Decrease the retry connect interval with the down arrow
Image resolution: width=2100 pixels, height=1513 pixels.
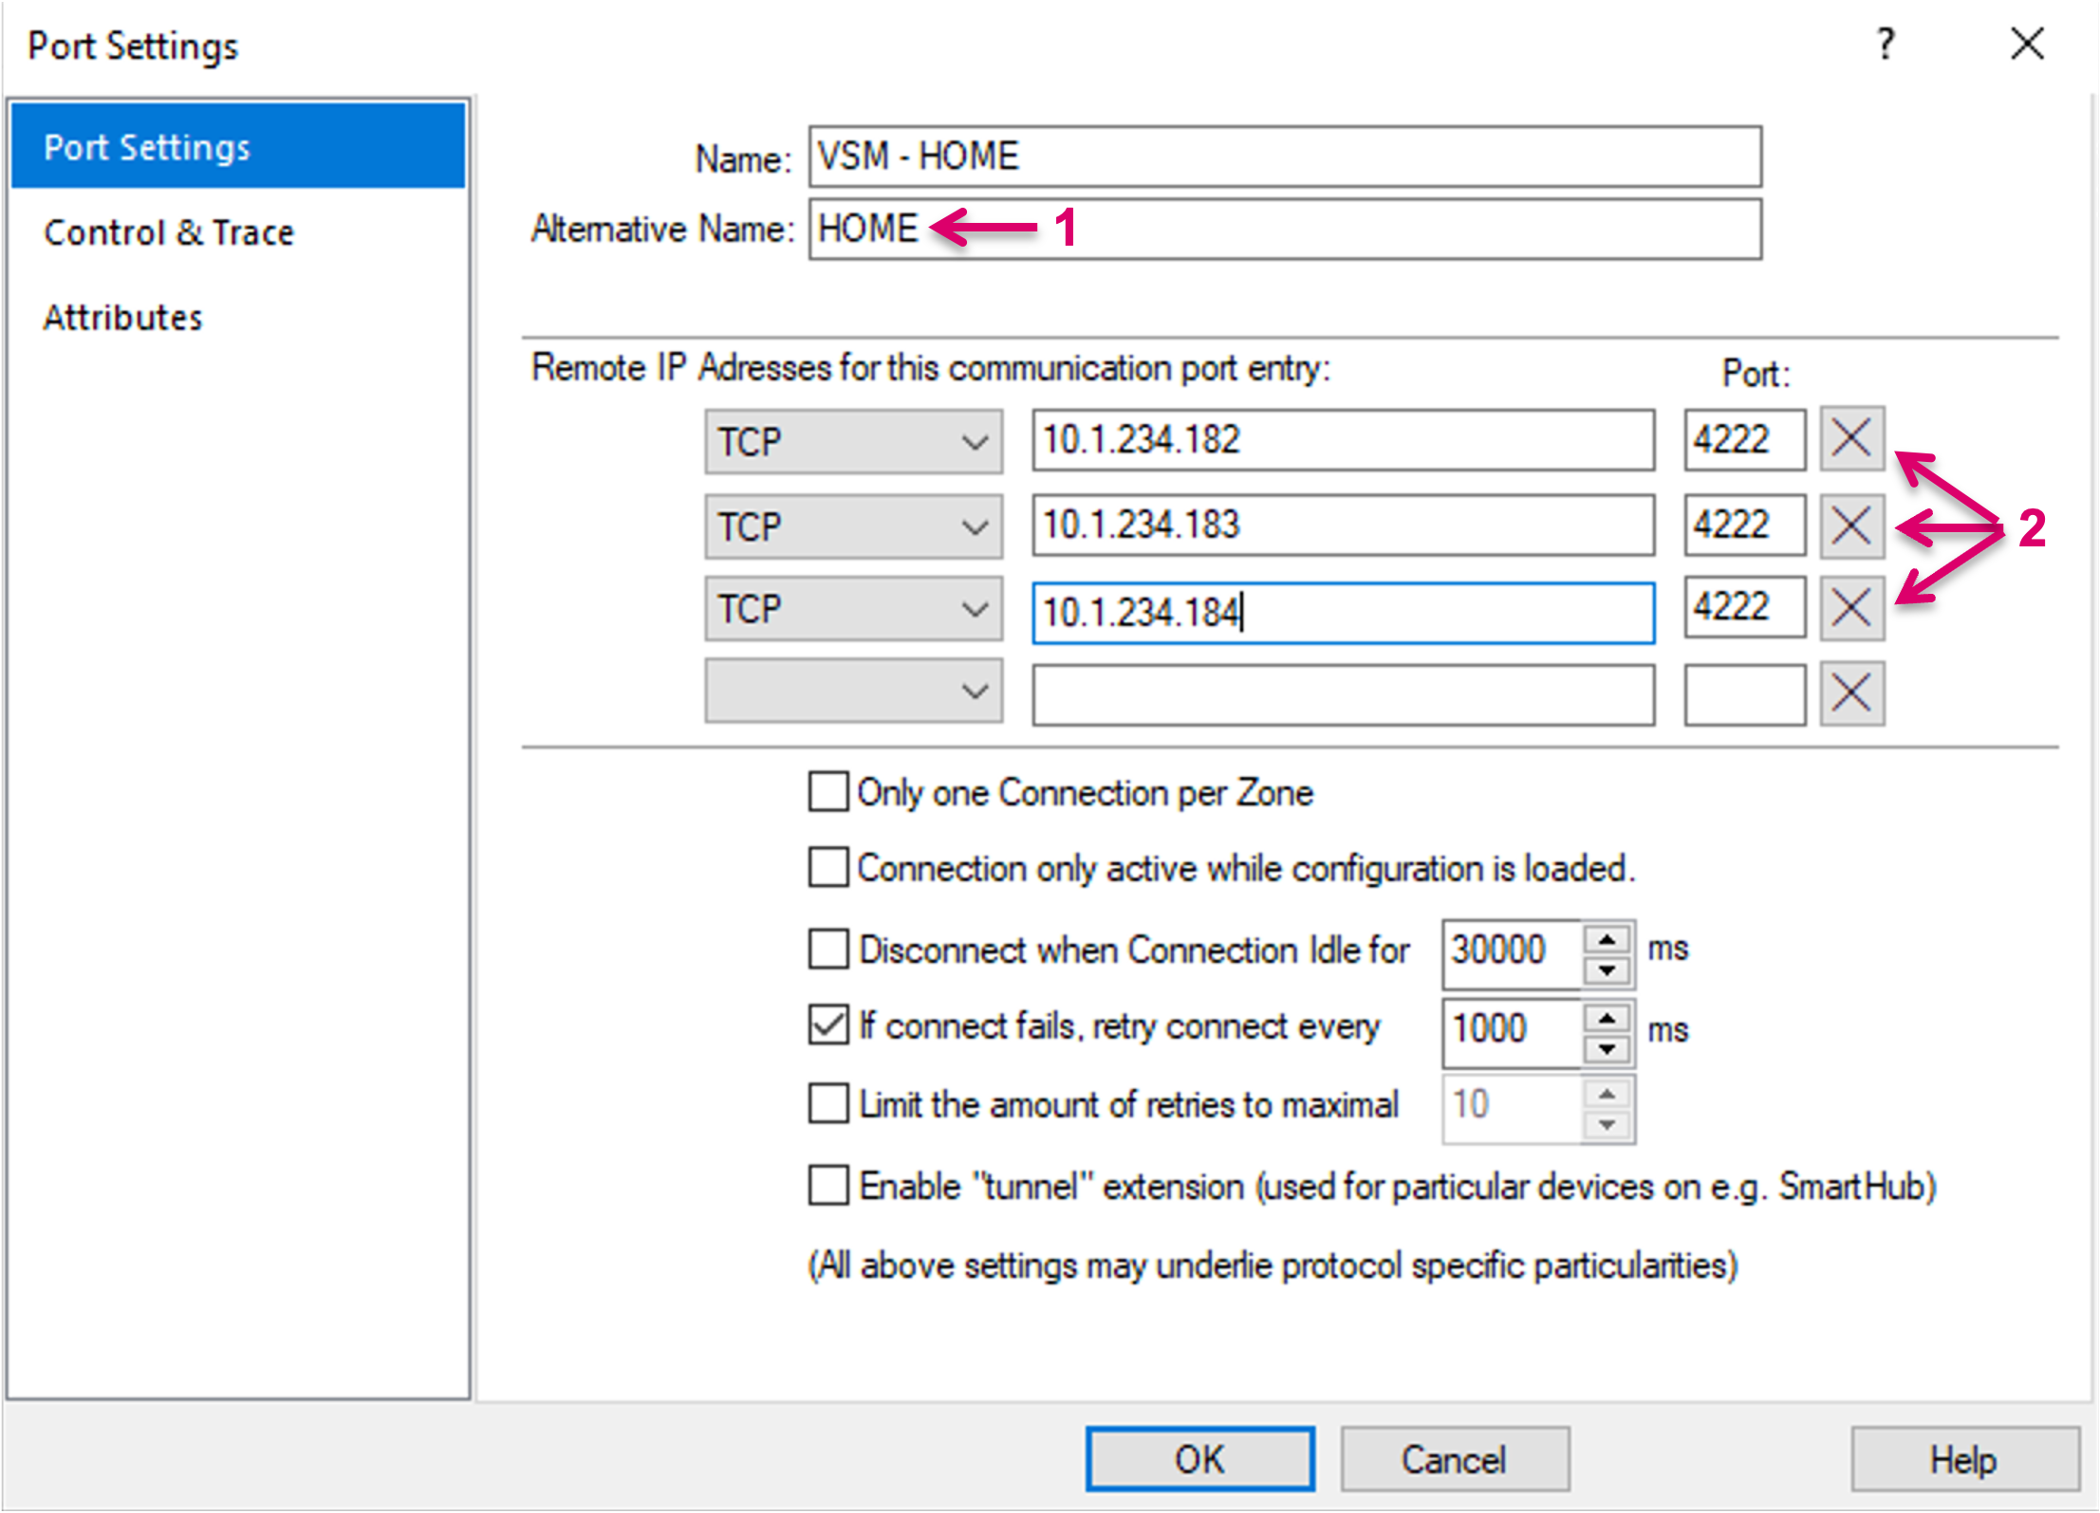click(1607, 1049)
